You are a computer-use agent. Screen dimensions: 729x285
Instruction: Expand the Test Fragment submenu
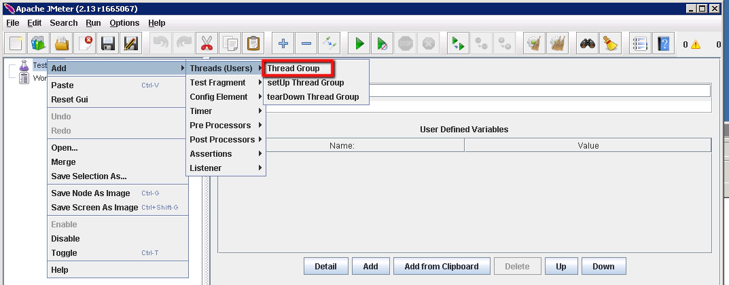click(226, 83)
